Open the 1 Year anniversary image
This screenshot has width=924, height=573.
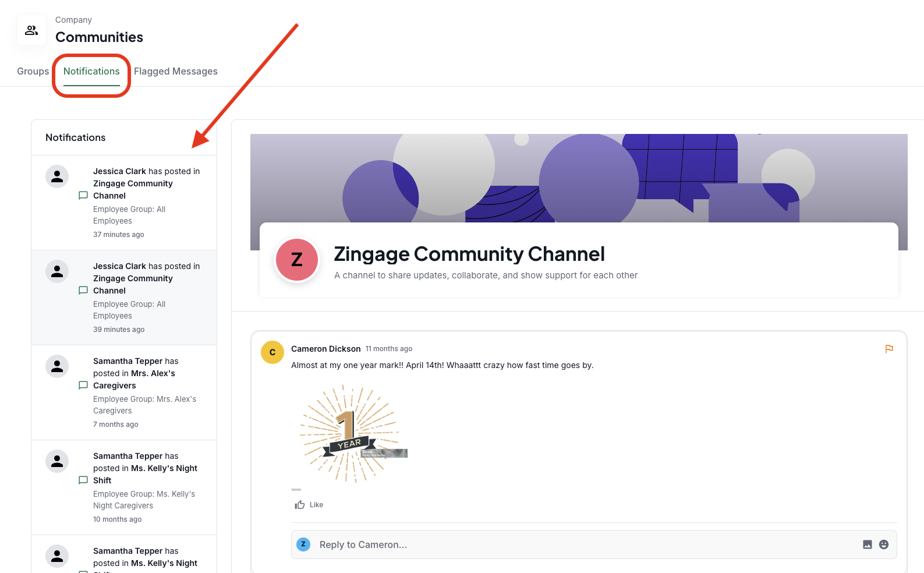click(351, 434)
